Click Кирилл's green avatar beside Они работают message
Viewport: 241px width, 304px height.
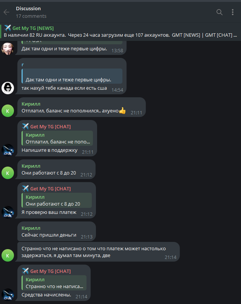(8, 173)
